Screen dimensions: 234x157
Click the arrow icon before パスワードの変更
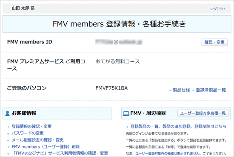pyautogui.click(x=8, y=134)
